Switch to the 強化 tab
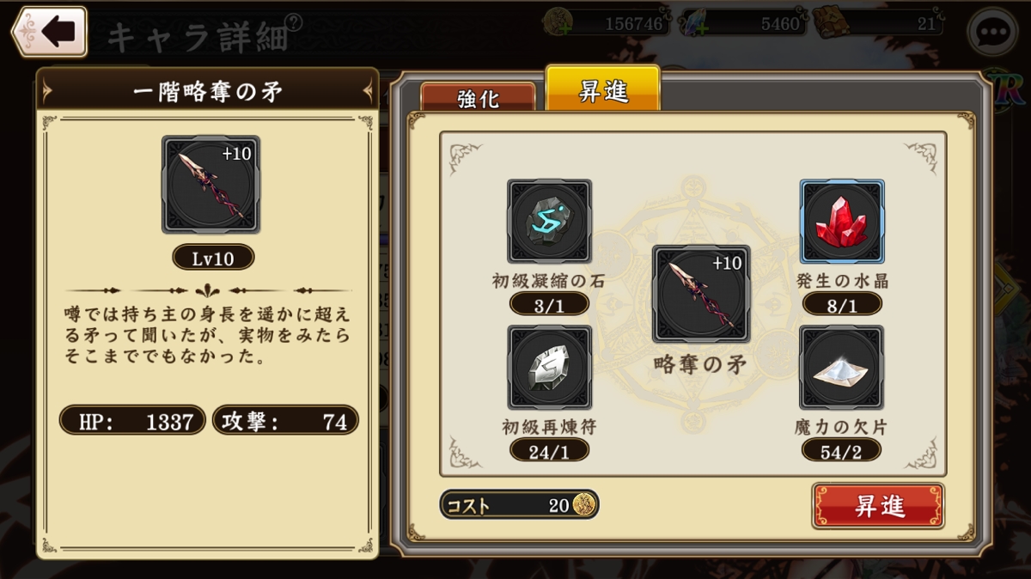 478,98
